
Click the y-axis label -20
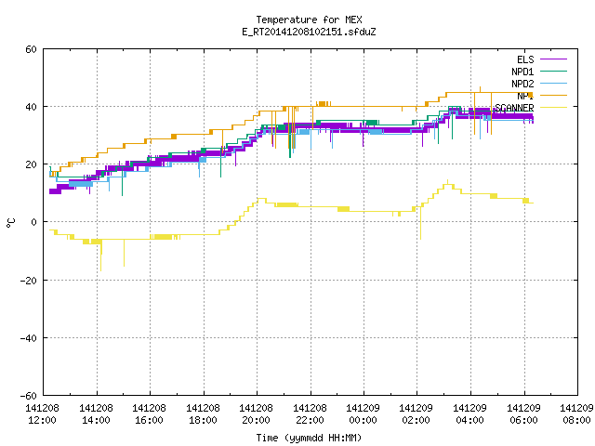(29, 281)
